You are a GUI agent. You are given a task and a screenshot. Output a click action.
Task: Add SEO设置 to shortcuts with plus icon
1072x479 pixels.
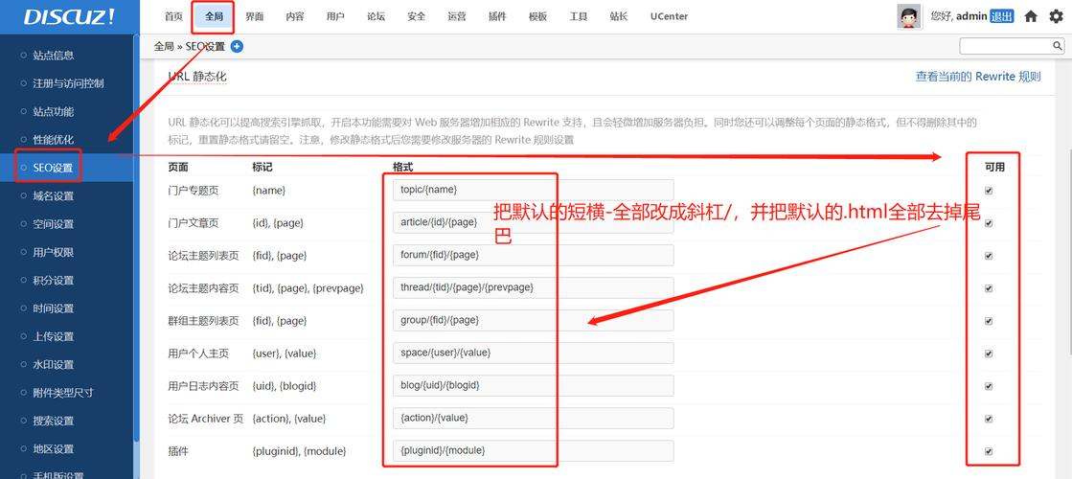(238, 47)
